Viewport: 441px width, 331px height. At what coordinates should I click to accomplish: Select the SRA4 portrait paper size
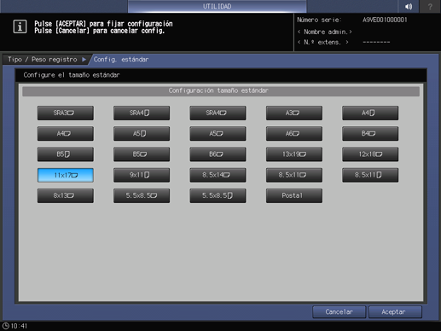[142, 113]
